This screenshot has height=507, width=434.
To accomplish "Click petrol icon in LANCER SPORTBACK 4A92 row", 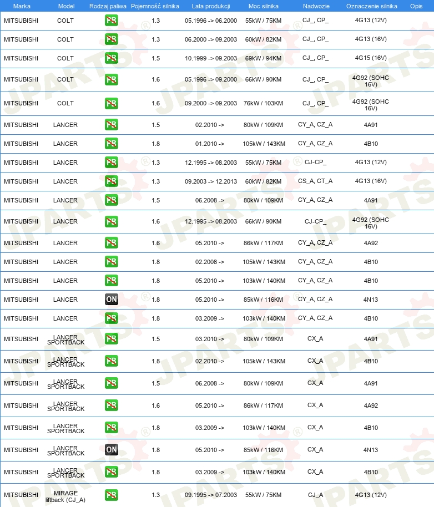I will [x=111, y=405].
